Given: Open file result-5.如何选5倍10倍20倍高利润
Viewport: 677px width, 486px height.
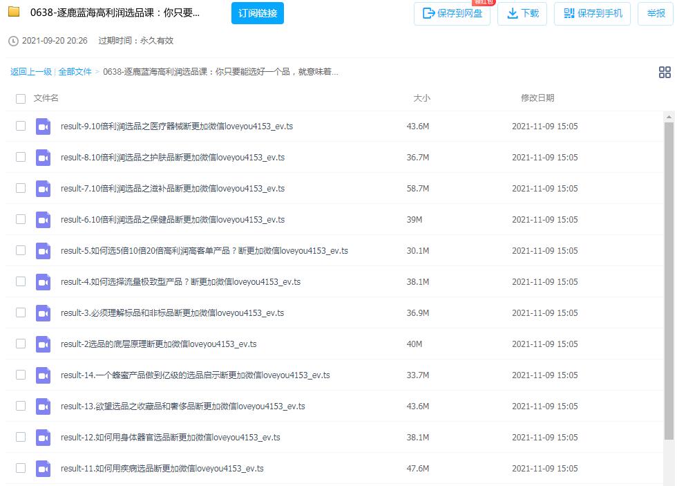Looking at the screenshot, I should click(x=204, y=251).
